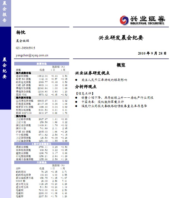Image resolution: width=180 pixels, height=198 pixels.
Task: Click the 【信息点评】 label
Action: [85, 94]
